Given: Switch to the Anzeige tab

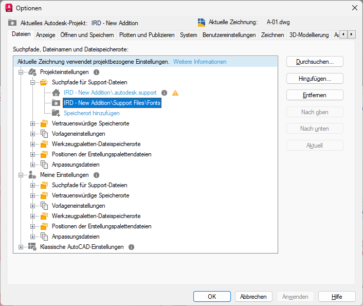Looking at the screenshot, I should pyautogui.click(x=46, y=35).
